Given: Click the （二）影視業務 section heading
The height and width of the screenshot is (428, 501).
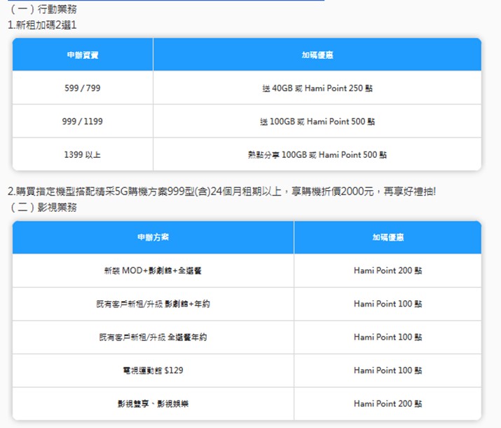Looking at the screenshot, I should click(x=42, y=207).
